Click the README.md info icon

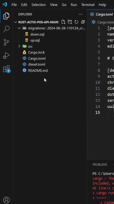24,70
